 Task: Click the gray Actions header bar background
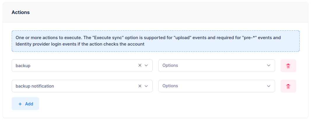(175, 13)
